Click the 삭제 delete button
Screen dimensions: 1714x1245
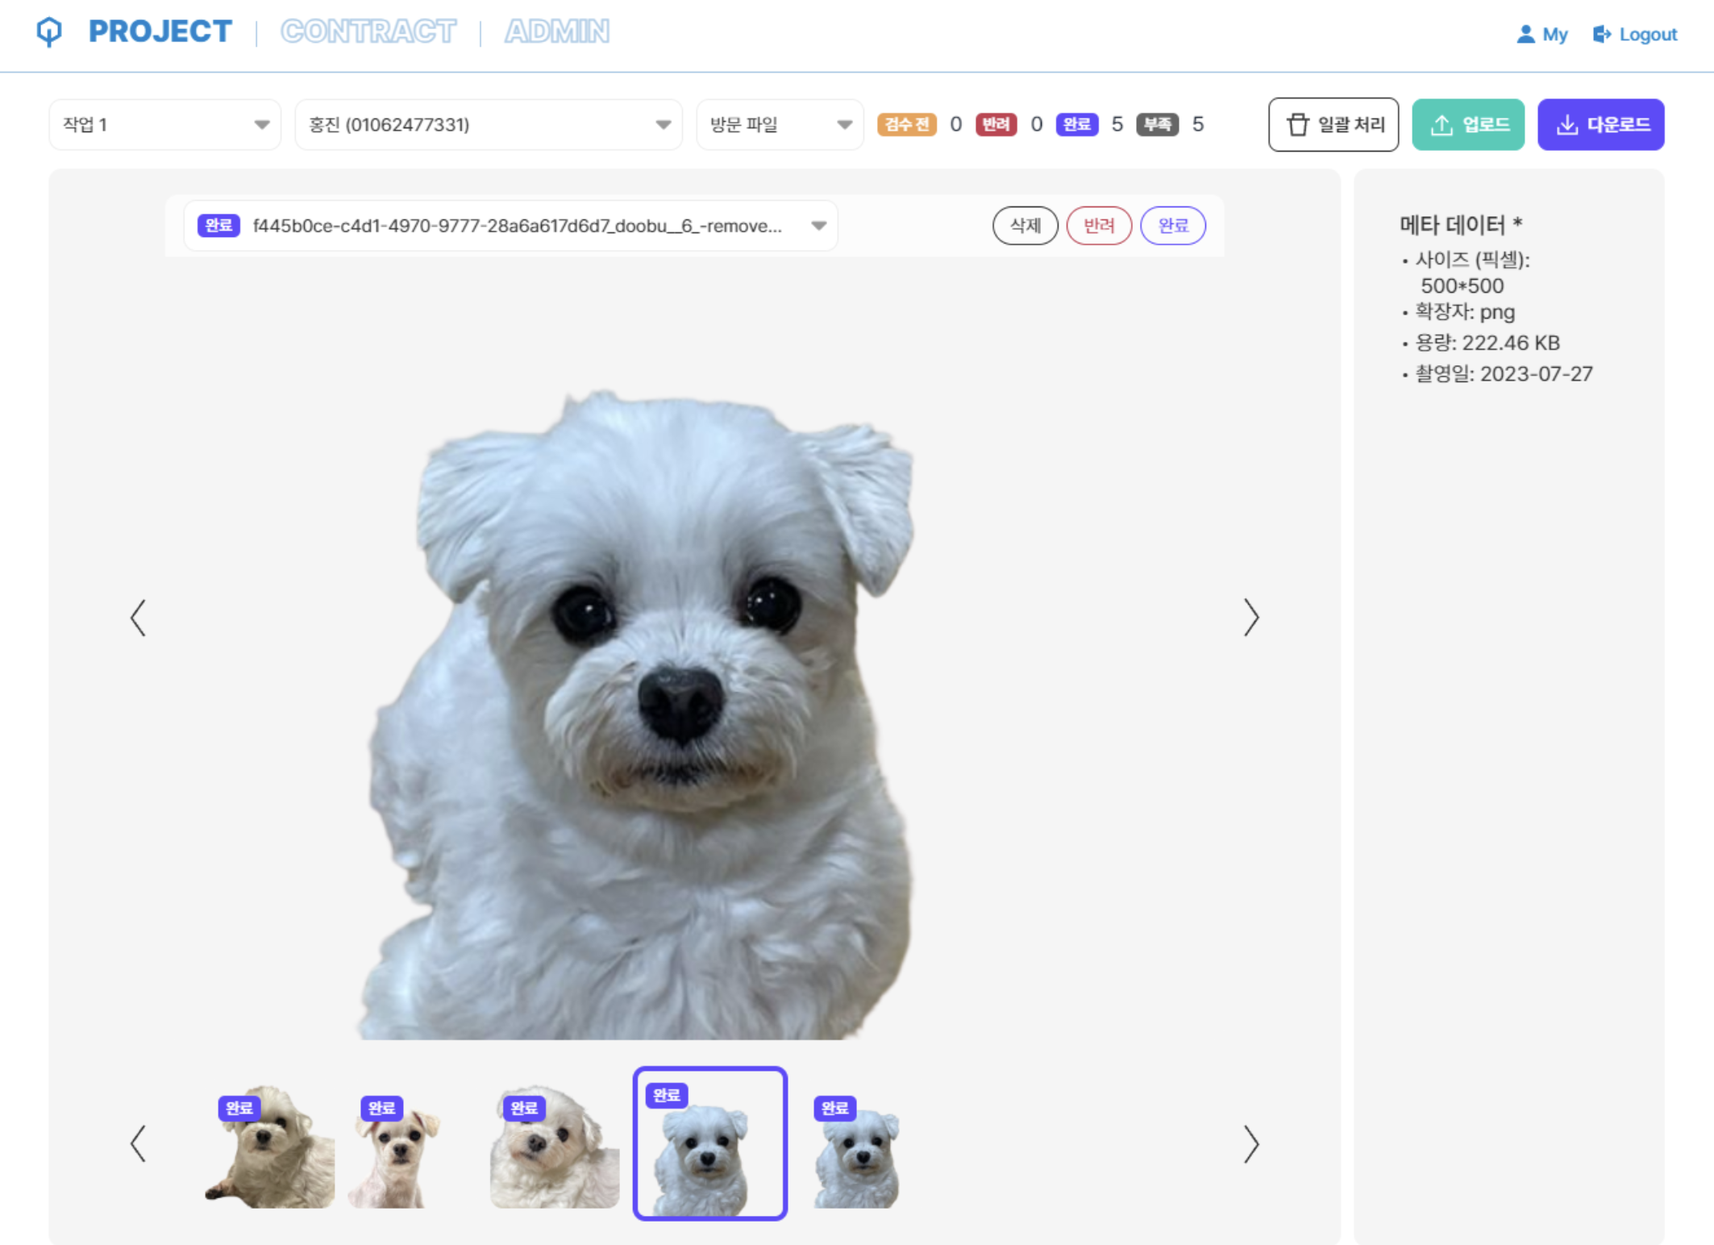pyautogui.click(x=1025, y=226)
